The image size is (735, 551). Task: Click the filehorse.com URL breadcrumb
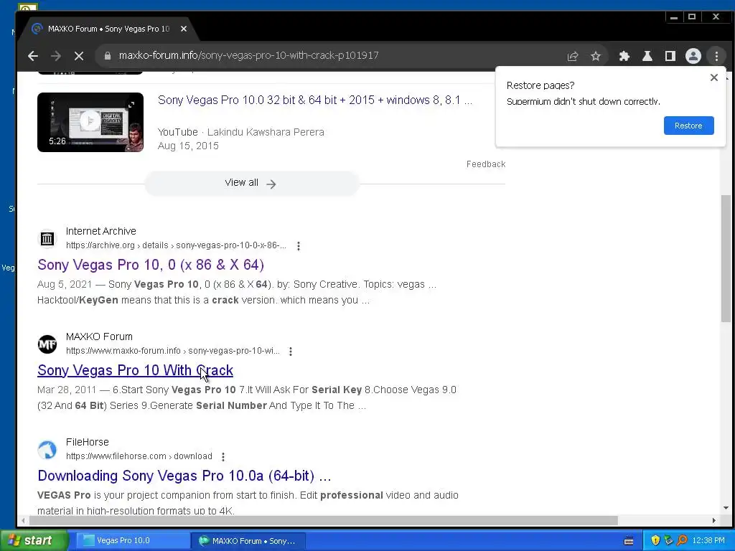click(139, 456)
